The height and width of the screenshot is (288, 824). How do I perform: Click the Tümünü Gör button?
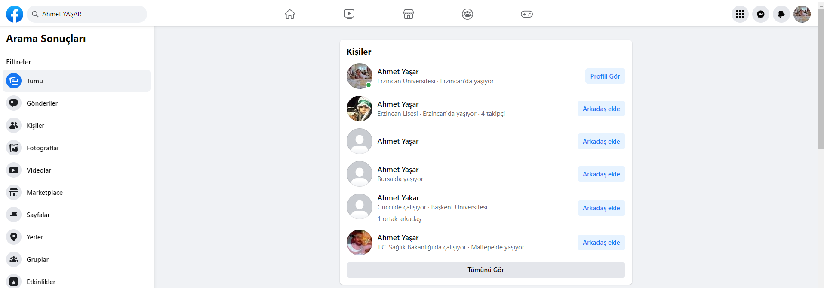pos(486,270)
